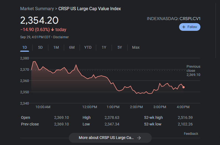Image resolution: width=220 pixels, height=145 pixels.
Task: Click the CRSP US Large Cap Value Index title
Action: pyautogui.click(x=90, y=9)
